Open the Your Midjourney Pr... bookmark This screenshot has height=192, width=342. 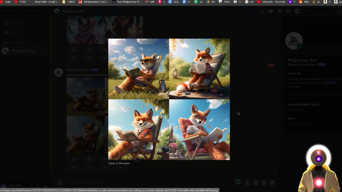(127, 2)
